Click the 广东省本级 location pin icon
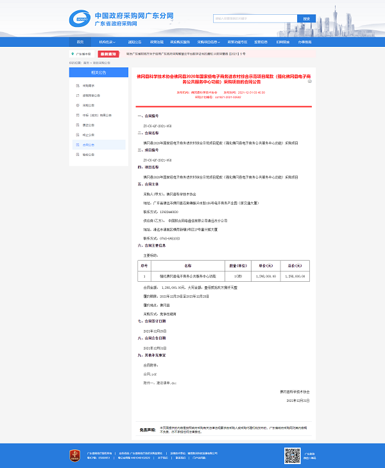Screen dimensions: 385x468 pos(73,54)
